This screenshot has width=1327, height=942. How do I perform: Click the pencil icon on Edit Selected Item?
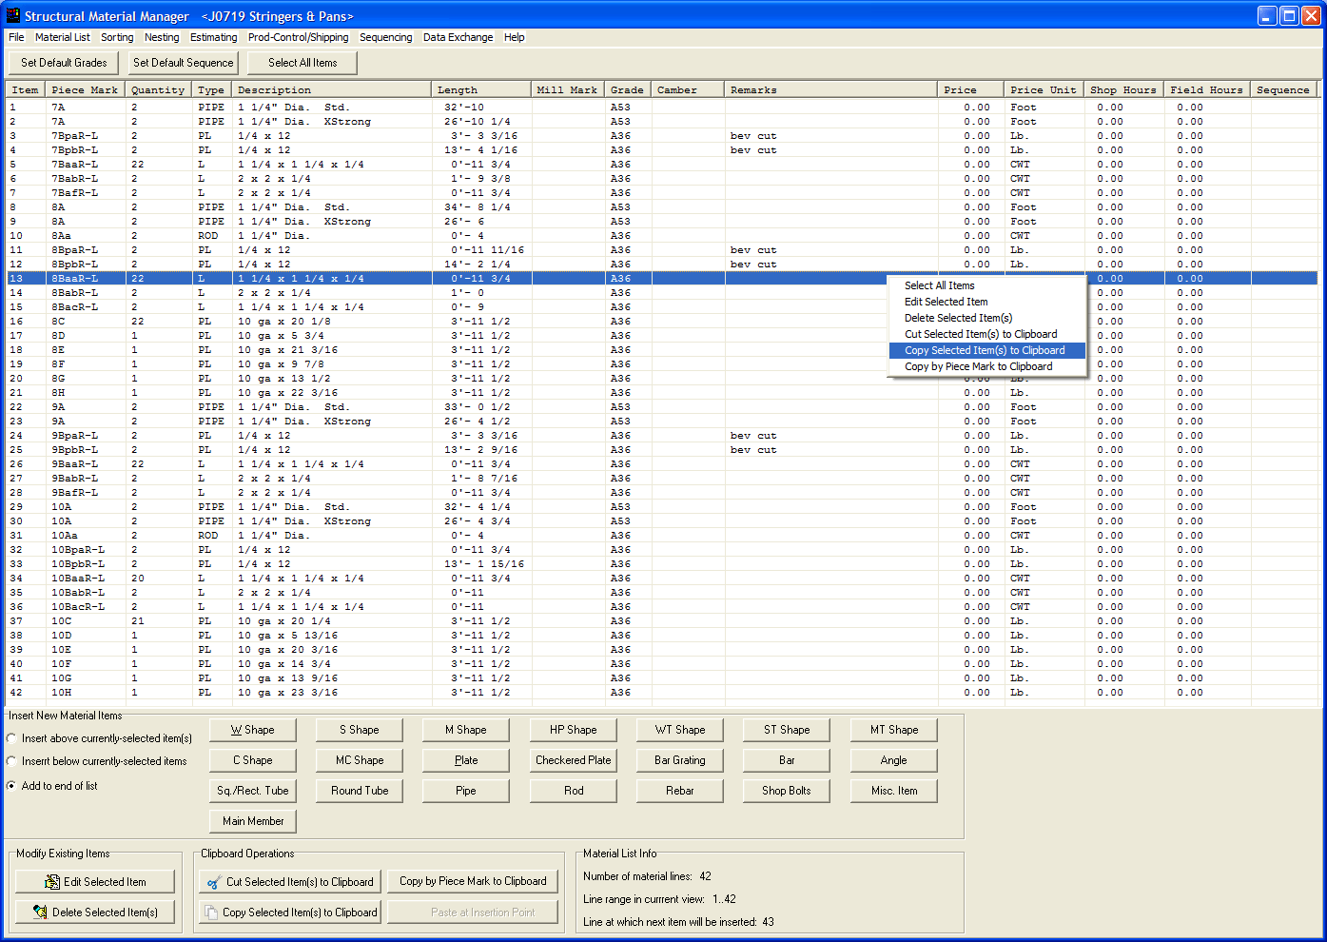pyautogui.click(x=52, y=882)
